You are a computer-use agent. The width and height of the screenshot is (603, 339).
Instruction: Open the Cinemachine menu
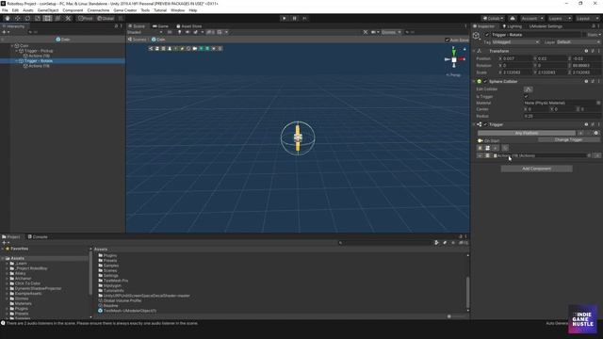98,10
